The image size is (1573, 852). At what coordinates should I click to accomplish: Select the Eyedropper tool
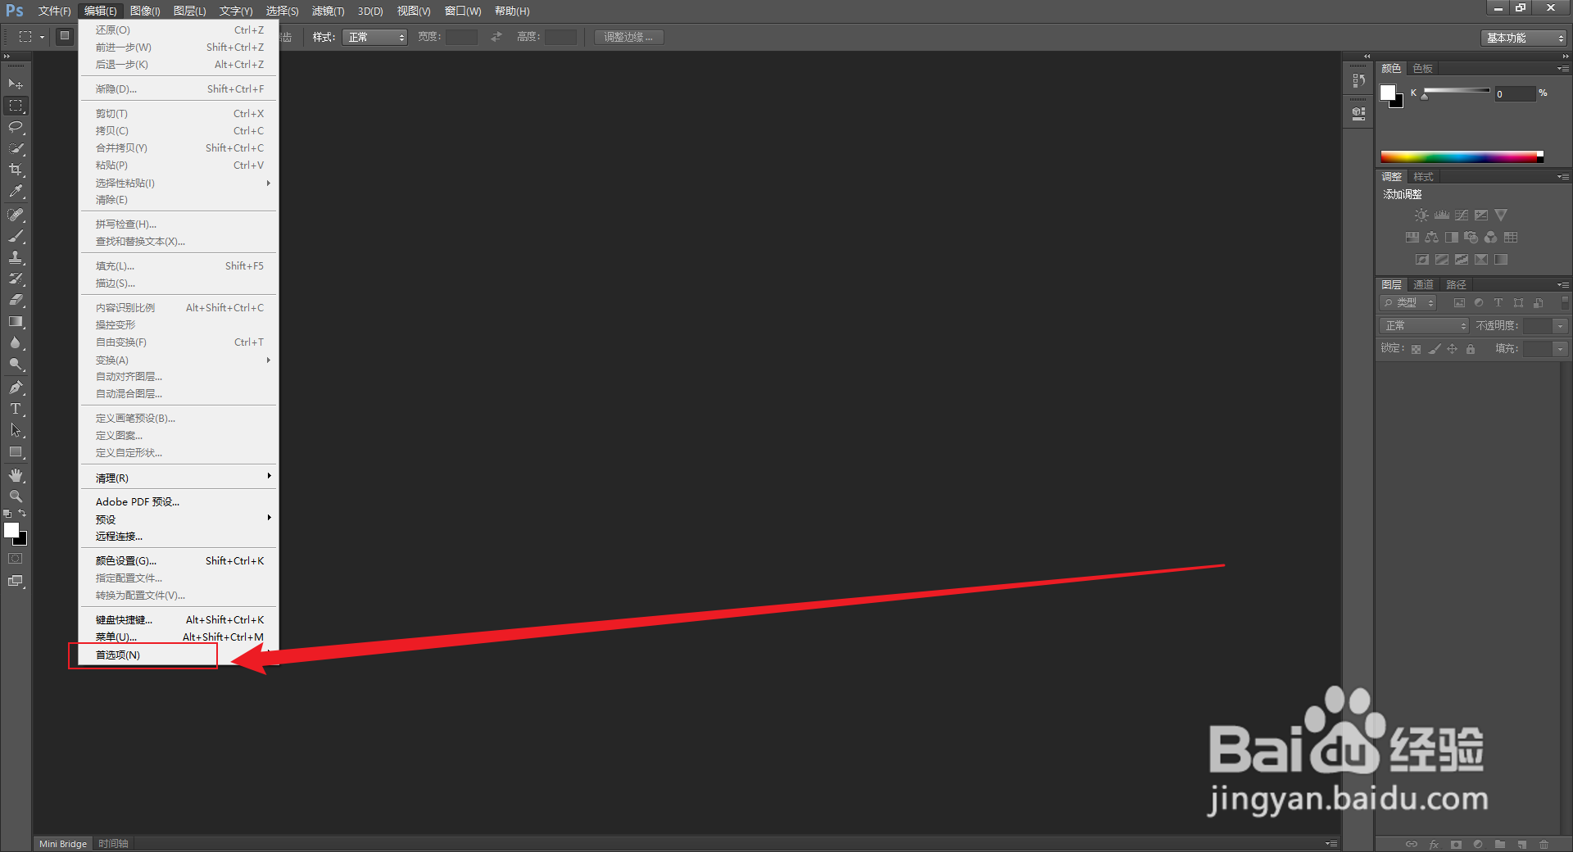(x=16, y=191)
